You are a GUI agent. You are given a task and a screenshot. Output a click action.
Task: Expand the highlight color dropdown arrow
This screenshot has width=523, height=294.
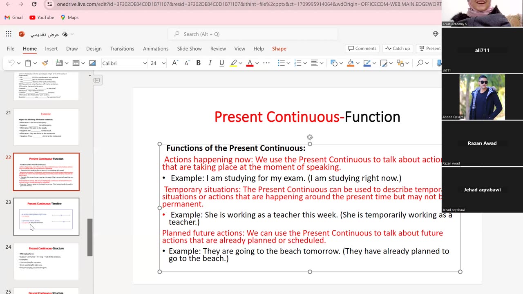point(240,63)
